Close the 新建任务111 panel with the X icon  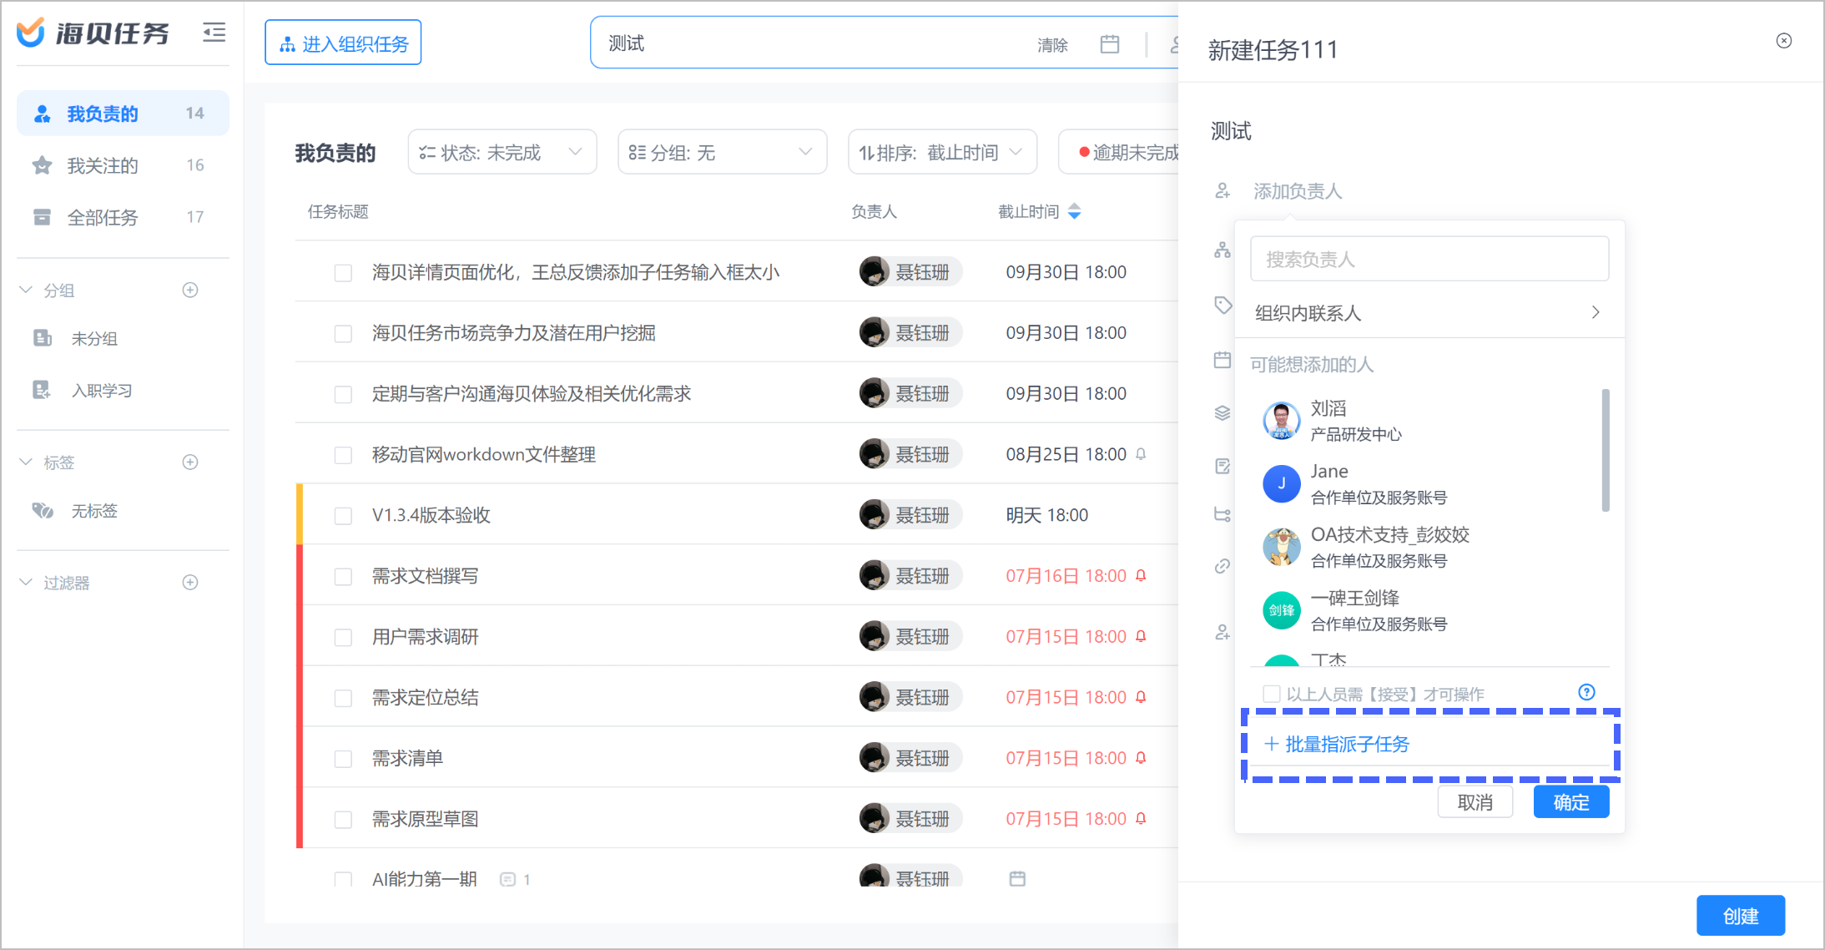coord(1783,41)
